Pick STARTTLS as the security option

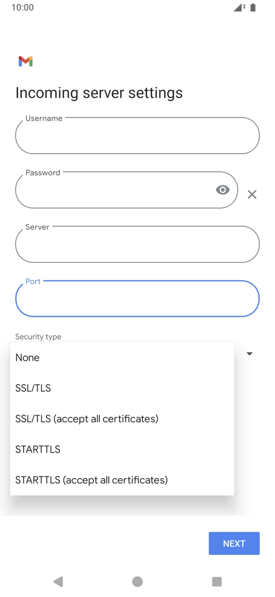(x=37, y=449)
